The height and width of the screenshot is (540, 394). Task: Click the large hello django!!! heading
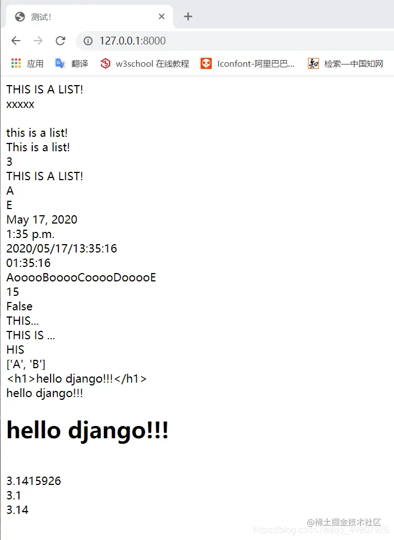[87, 430]
